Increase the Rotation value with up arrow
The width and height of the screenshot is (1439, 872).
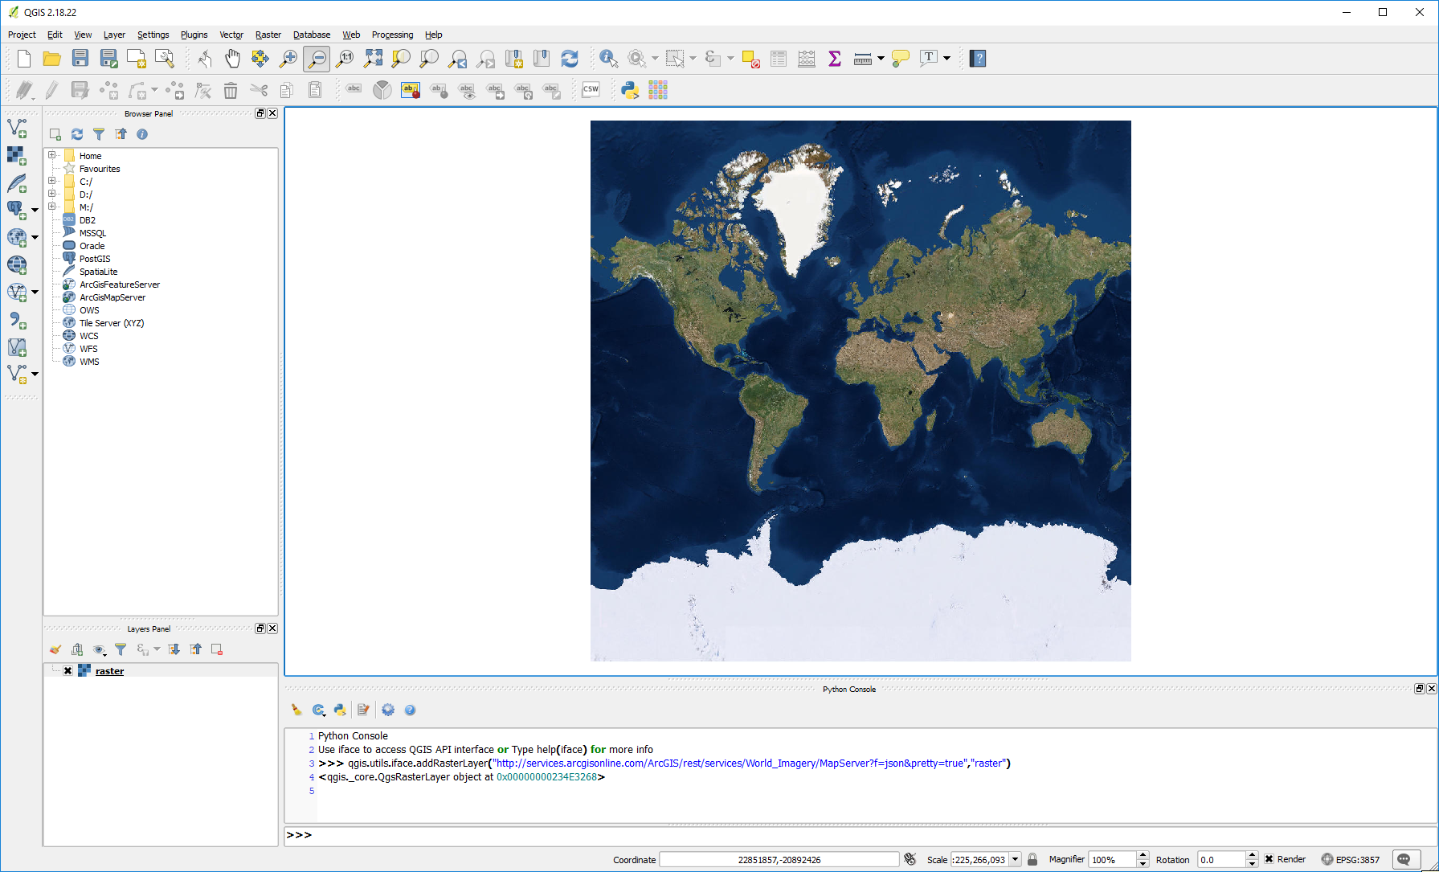pyautogui.click(x=1252, y=855)
